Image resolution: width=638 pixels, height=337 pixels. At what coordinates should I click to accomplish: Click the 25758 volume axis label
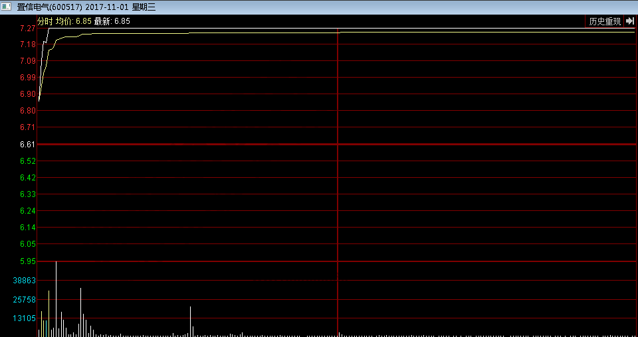(x=25, y=300)
